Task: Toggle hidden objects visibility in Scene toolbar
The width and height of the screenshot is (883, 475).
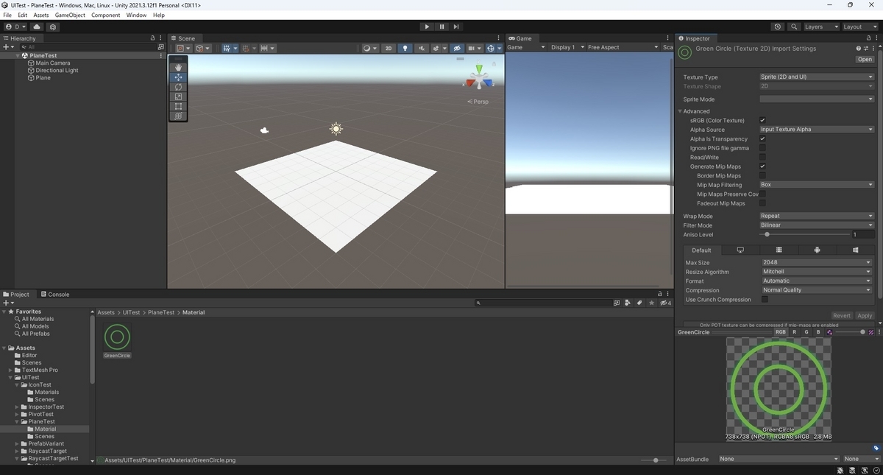Action: tap(457, 48)
